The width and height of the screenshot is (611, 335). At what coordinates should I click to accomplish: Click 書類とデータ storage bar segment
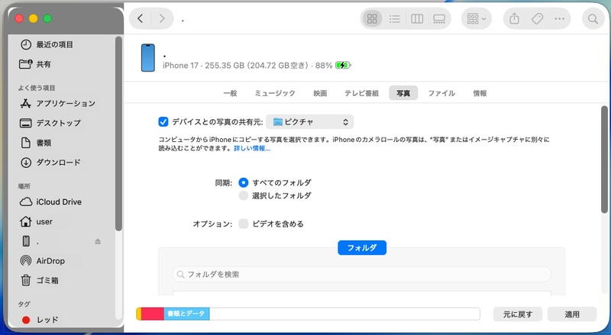186,314
